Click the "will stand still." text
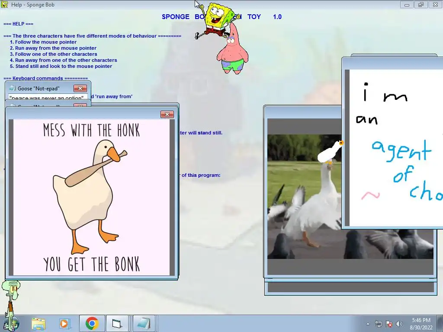This screenshot has width=443, height=332. [x=205, y=133]
